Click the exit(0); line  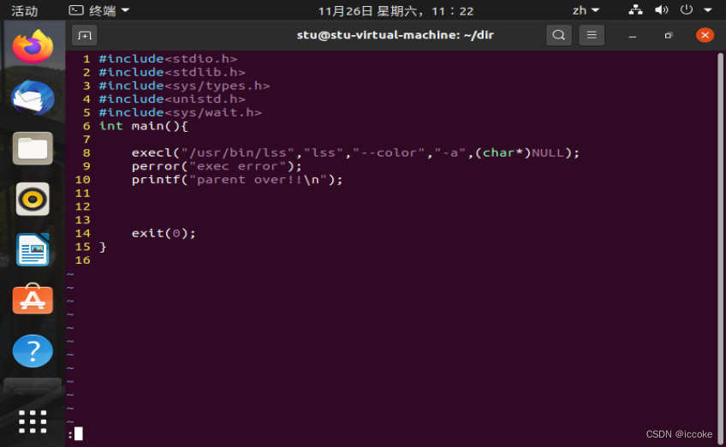pos(164,234)
